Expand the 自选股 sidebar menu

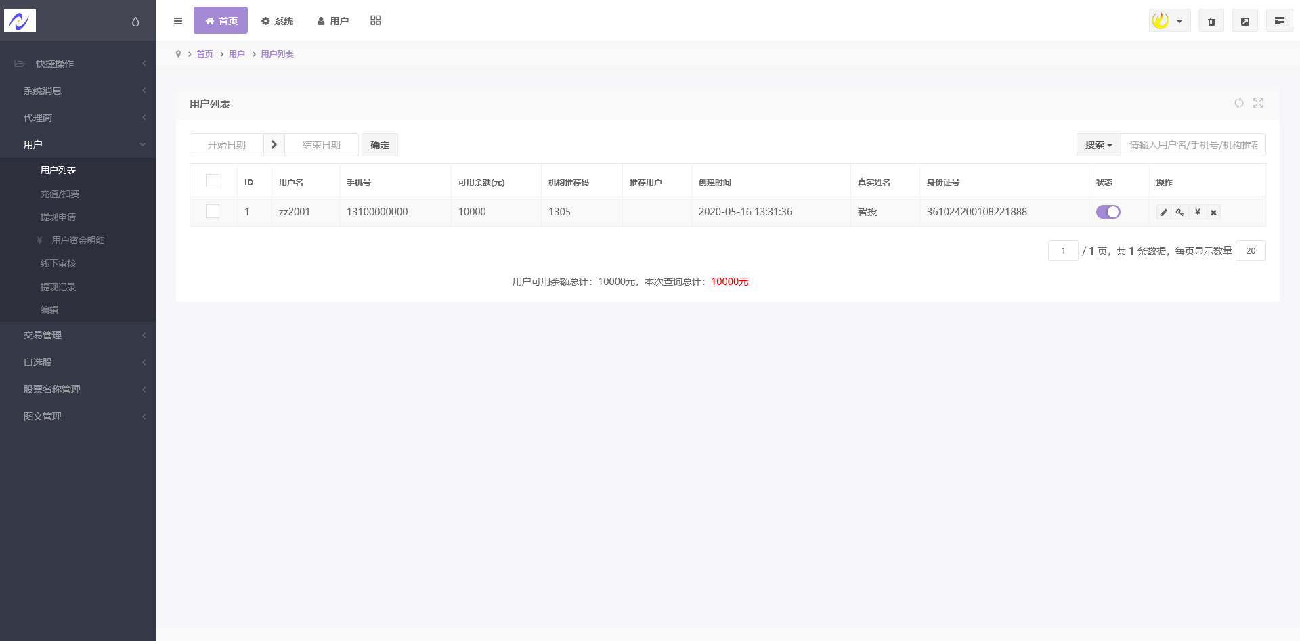pyautogui.click(x=78, y=362)
